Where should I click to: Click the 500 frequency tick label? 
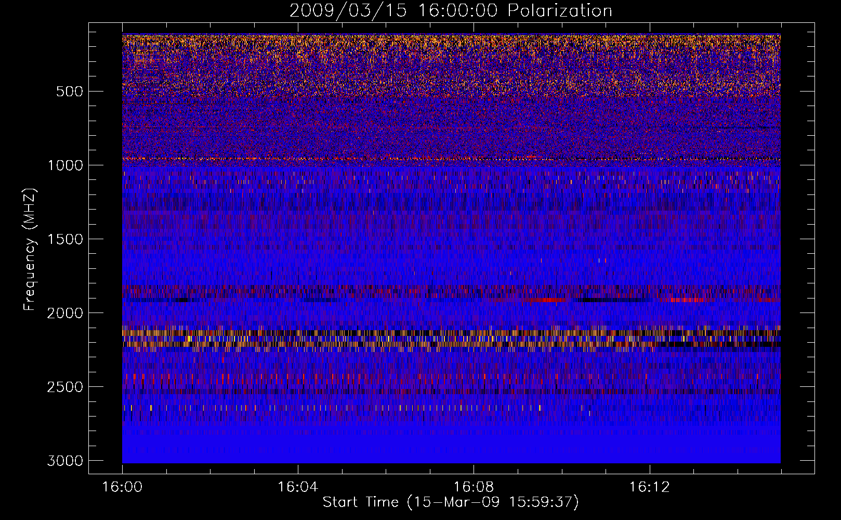(70, 92)
